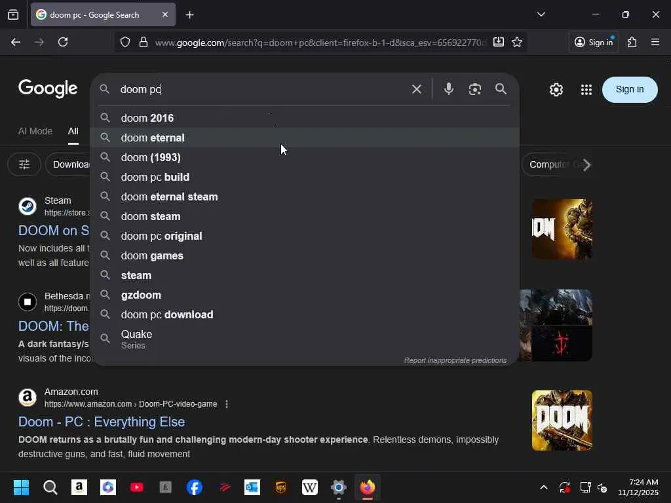671x503 pixels.
Task: Open Firefox View recent browsing icon
Action: tap(13, 15)
